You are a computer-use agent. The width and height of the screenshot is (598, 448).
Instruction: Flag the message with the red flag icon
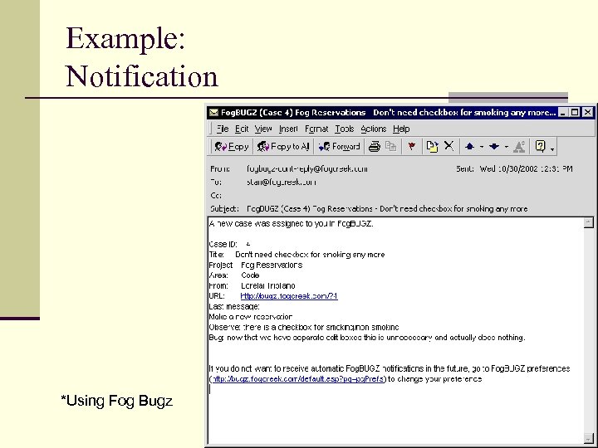[x=411, y=146]
